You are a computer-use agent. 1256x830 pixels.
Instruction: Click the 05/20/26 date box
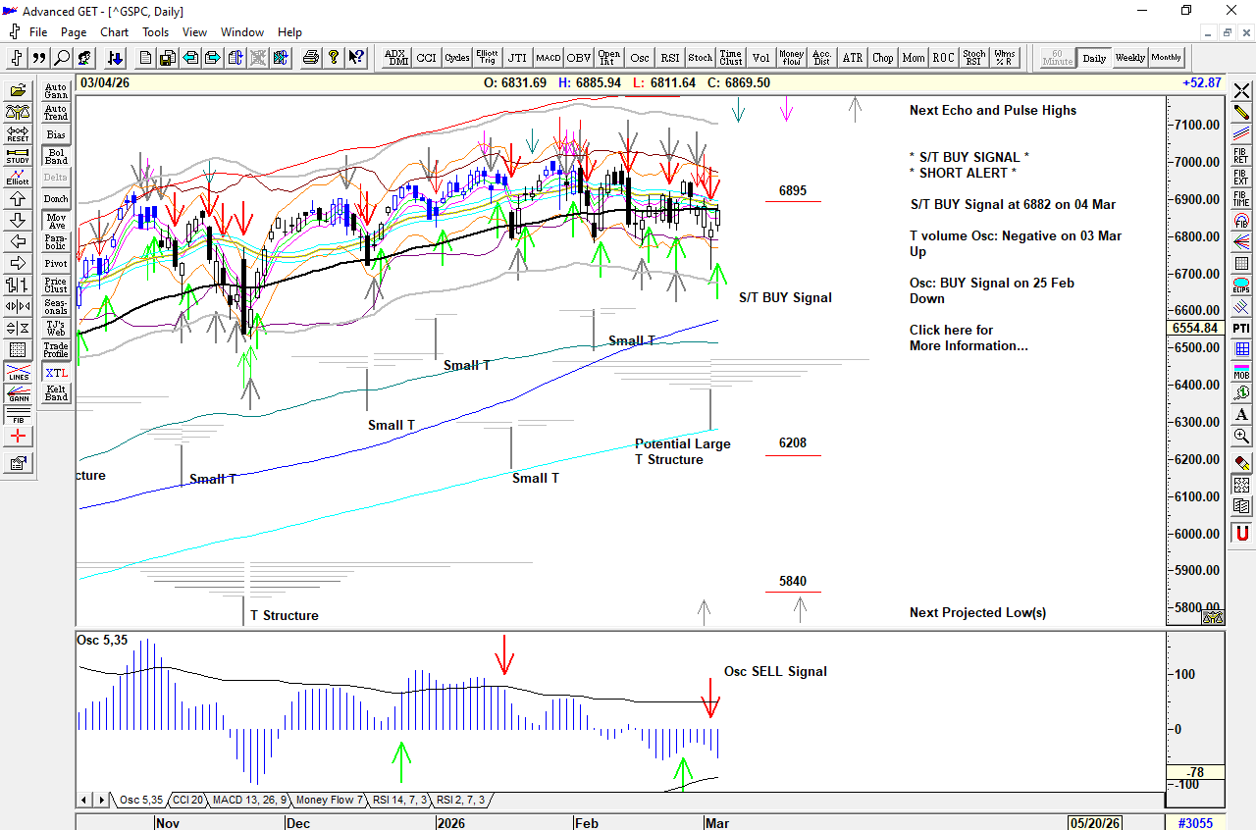[x=1097, y=822]
